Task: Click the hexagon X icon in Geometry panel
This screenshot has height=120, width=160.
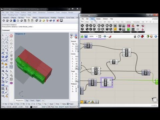Action: click(82, 26)
